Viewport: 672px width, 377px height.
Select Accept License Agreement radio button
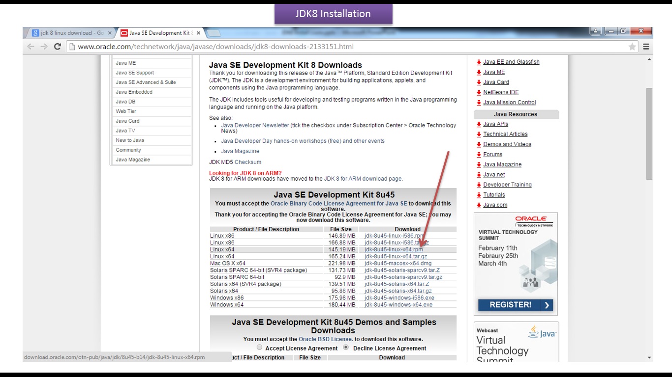259,347
